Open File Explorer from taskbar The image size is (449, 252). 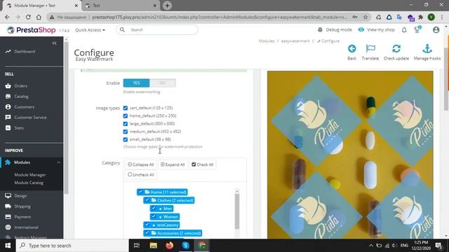[153, 246]
